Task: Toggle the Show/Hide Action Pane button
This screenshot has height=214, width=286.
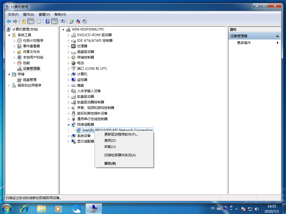Action: pos(54,21)
